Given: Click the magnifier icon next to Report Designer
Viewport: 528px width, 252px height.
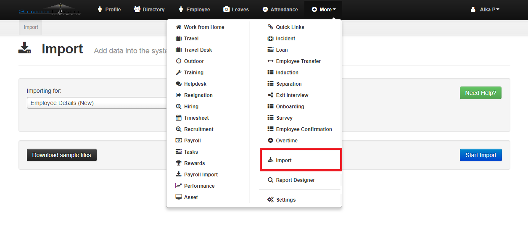Looking at the screenshot, I should point(270,180).
